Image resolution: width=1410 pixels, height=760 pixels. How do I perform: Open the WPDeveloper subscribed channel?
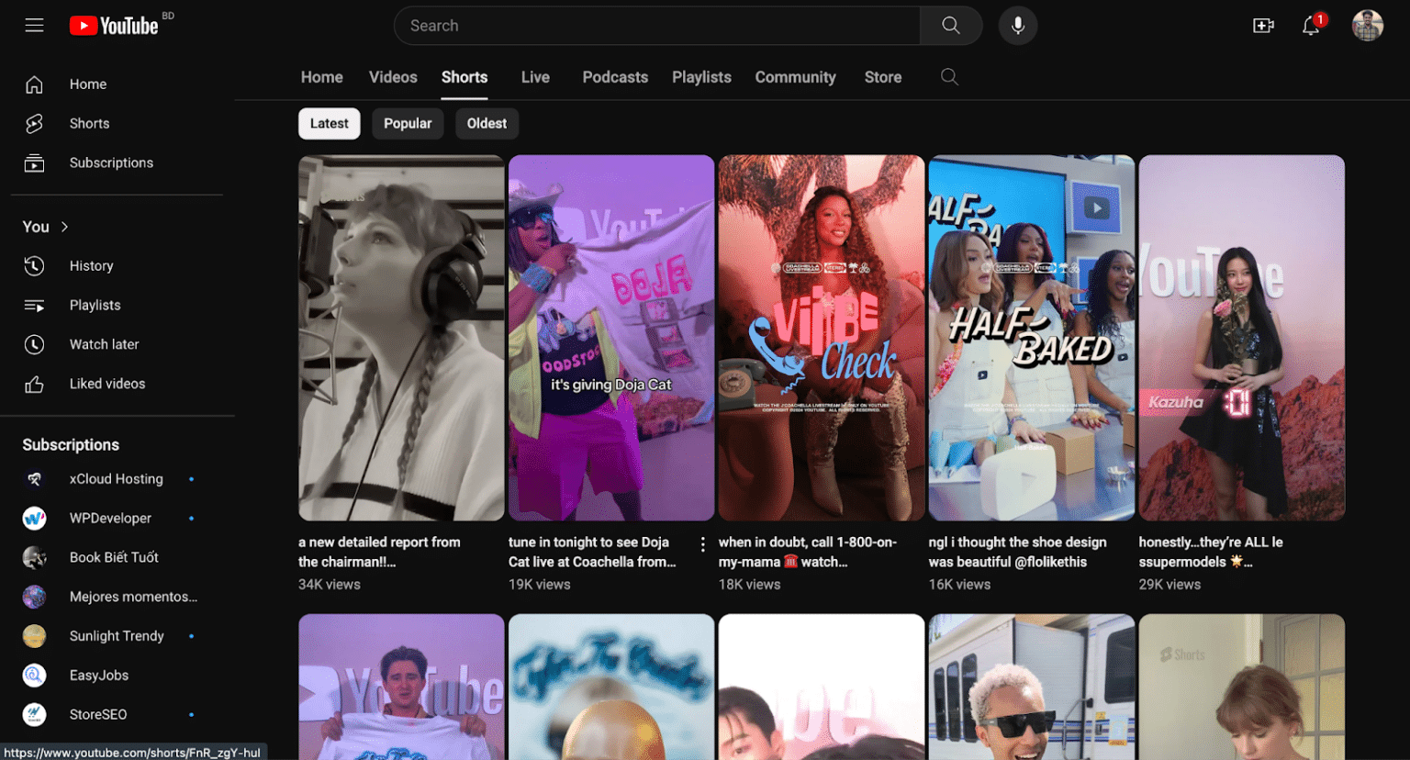tap(110, 518)
